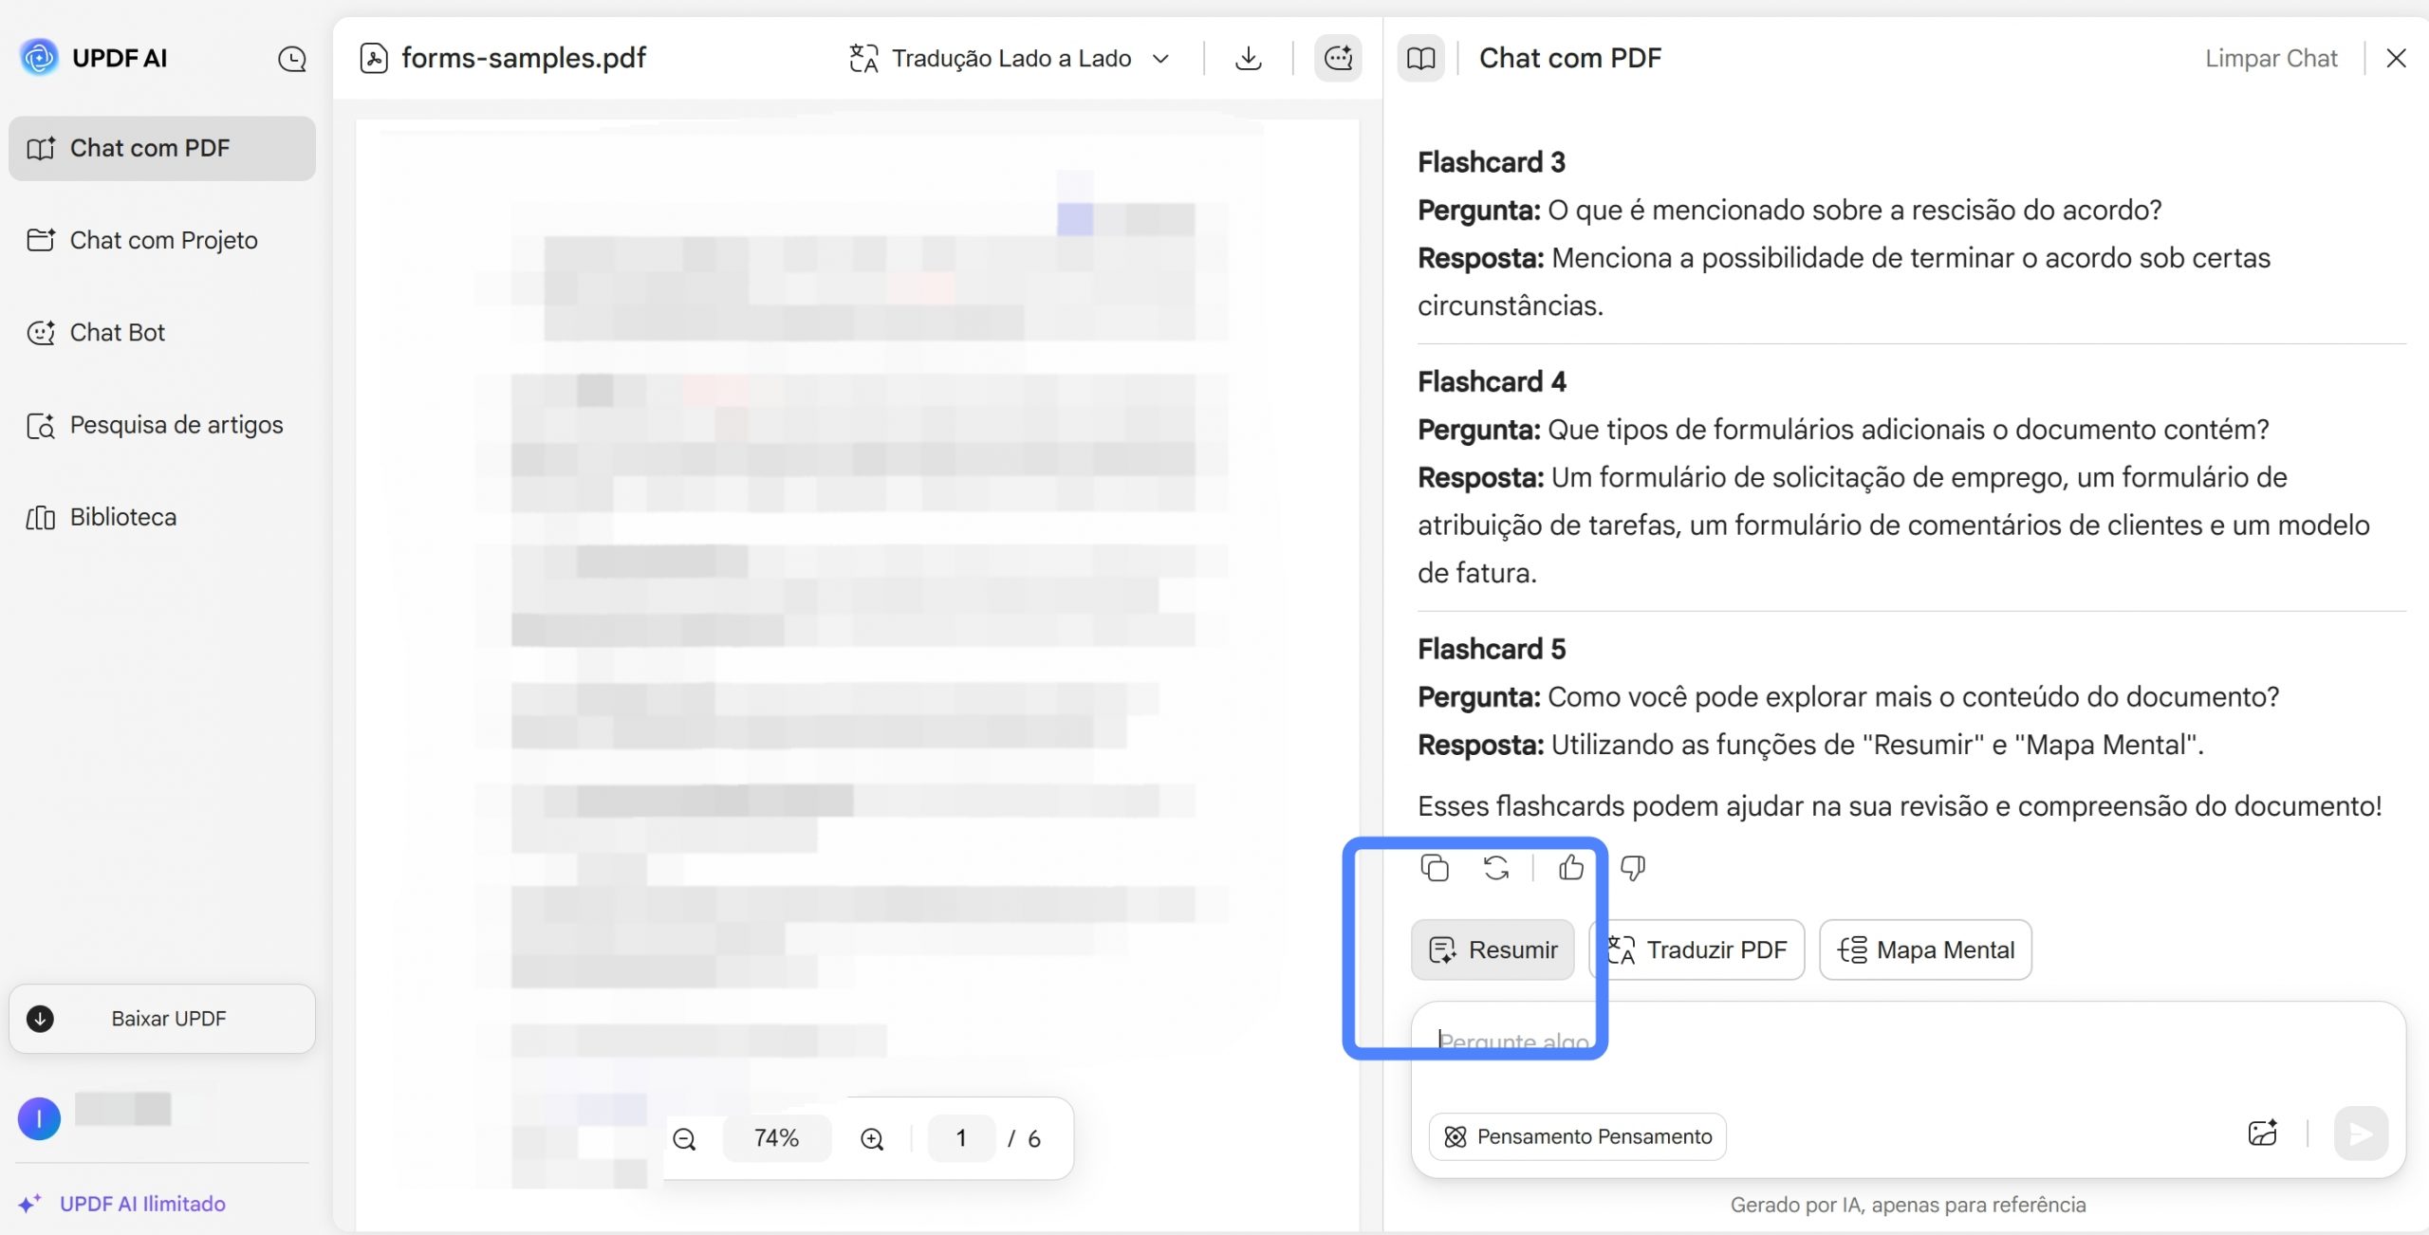Click the 74% zoom level field
2429x1235 pixels.
[x=776, y=1138]
